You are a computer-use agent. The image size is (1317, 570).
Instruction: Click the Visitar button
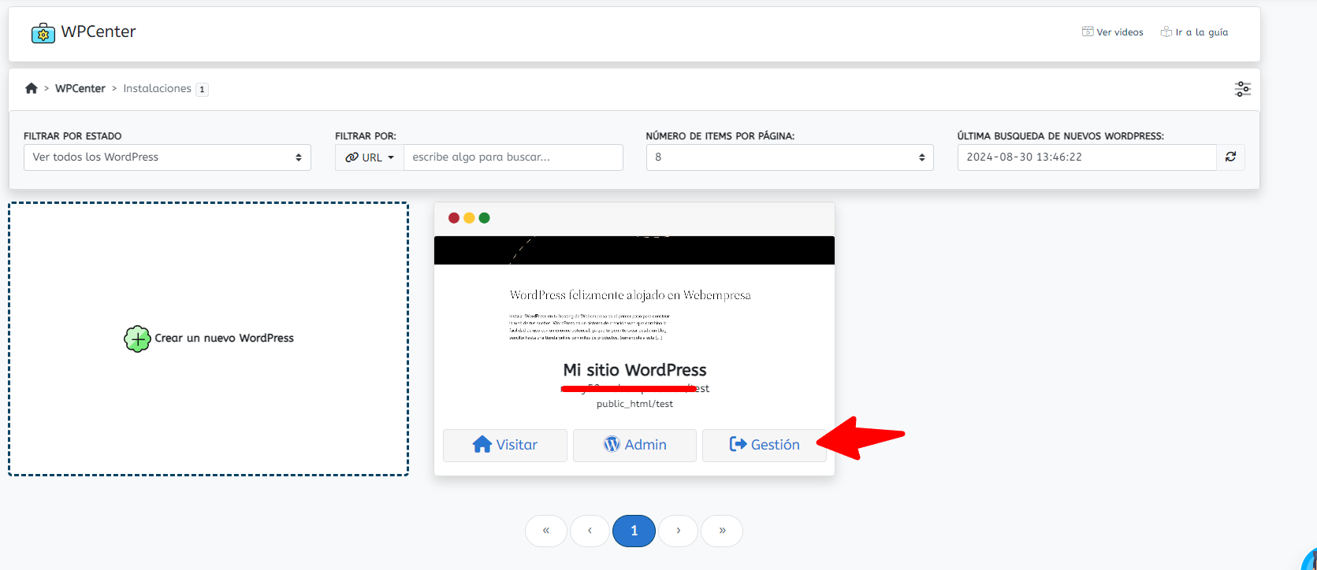click(x=505, y=445)
